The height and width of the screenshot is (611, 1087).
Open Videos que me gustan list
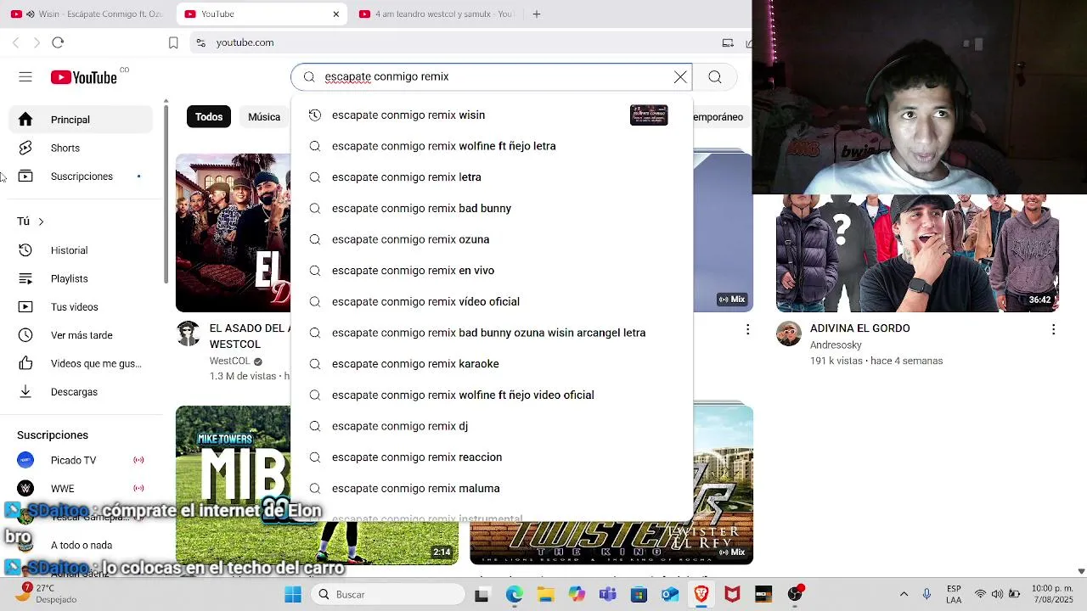point(82,363)
